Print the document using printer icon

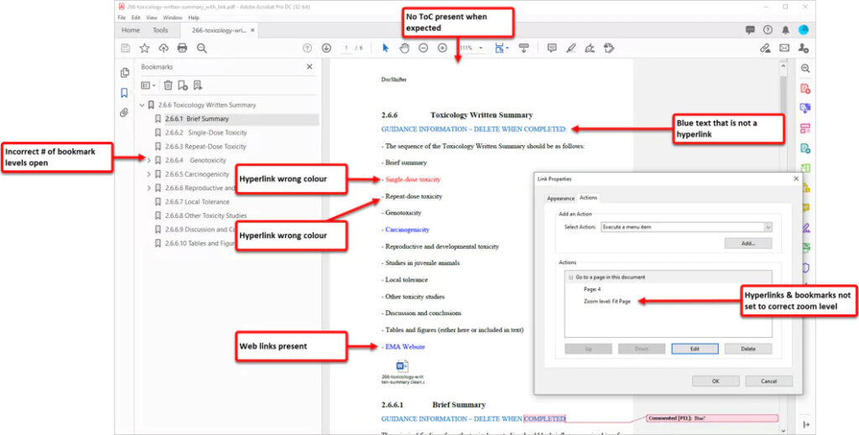(182, 48)
